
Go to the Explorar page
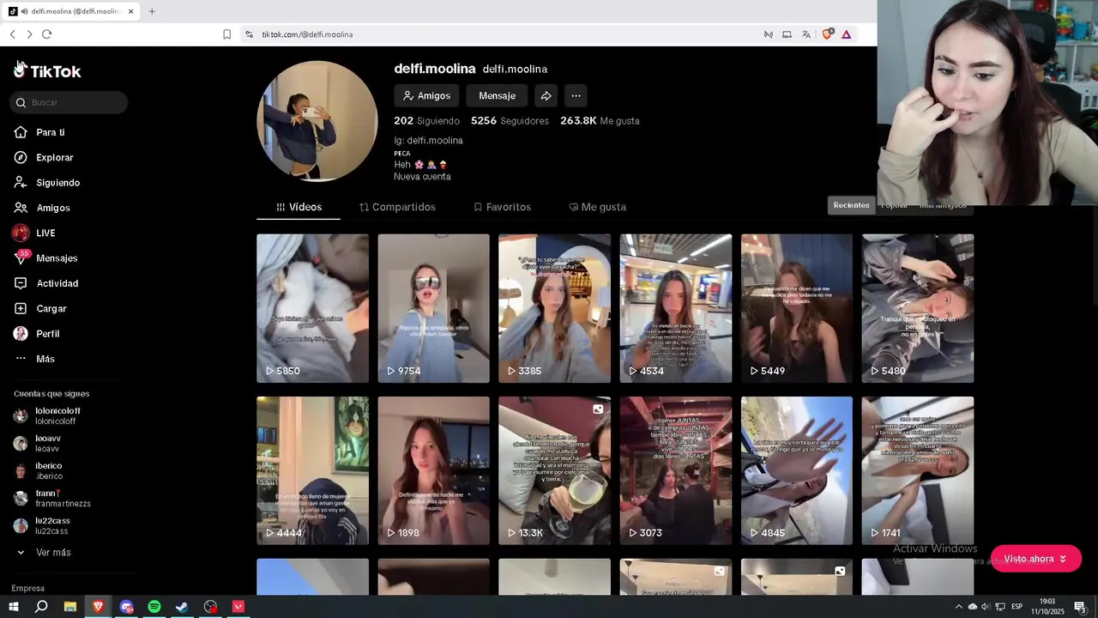[x=54, y=158]
